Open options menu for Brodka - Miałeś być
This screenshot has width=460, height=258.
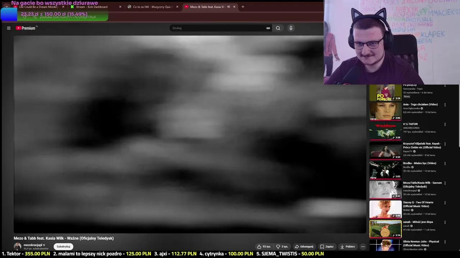[x=445, y=163]
